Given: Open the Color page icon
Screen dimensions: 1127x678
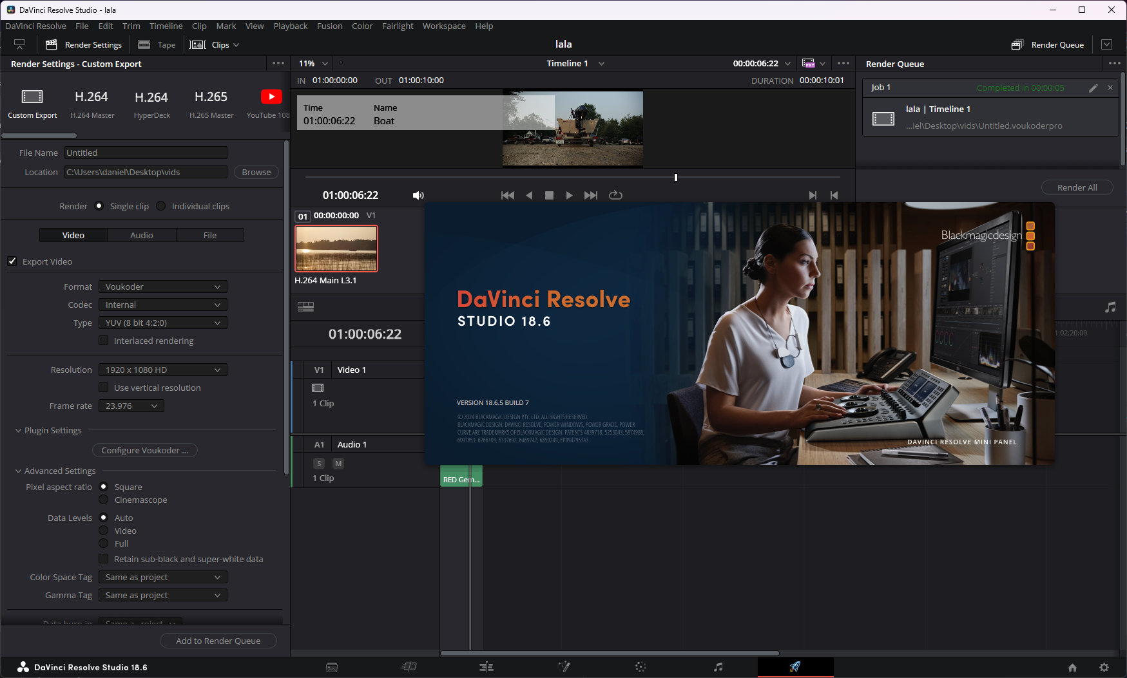Looking at the screenshot, I should coord(641,667).
